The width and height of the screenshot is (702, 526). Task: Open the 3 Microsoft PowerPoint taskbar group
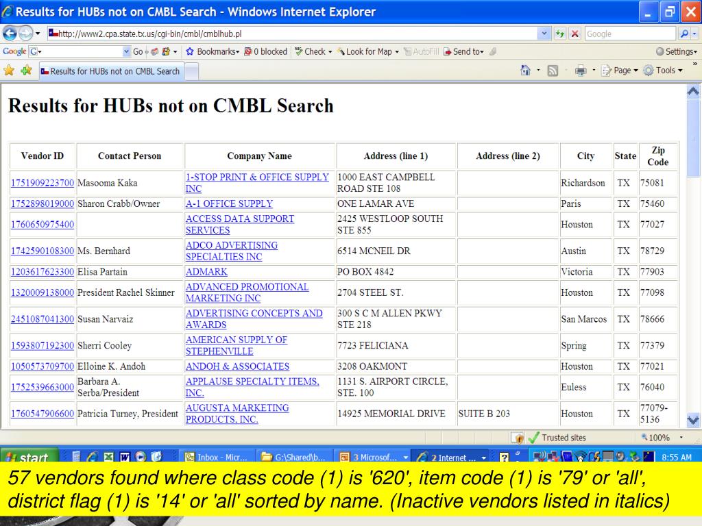point(374,457)
